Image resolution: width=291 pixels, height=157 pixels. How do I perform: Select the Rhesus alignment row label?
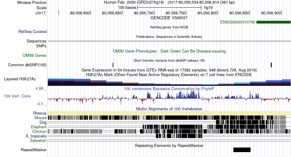(40, 113)
